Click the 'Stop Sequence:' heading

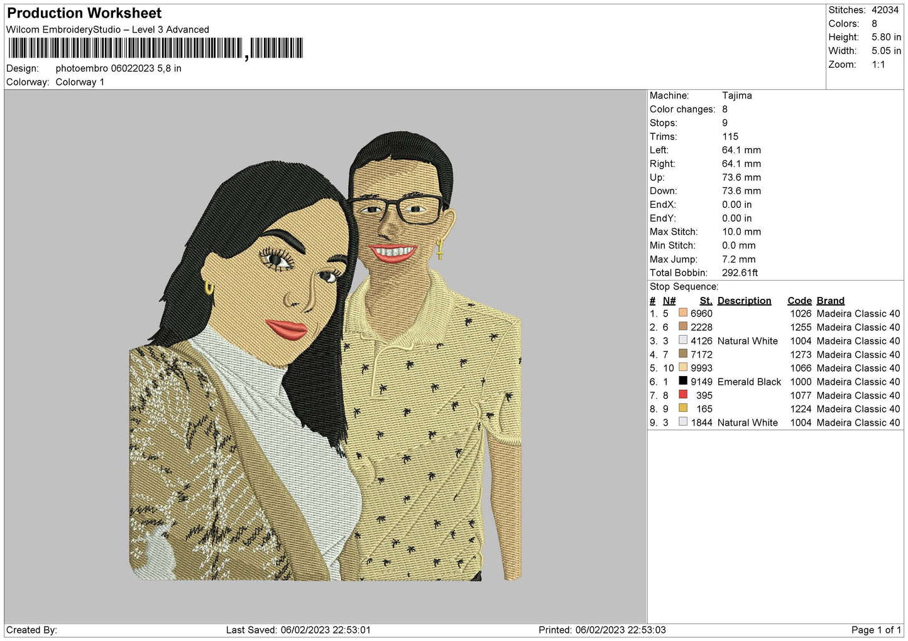pyautogui.click(x=684, y=286)
